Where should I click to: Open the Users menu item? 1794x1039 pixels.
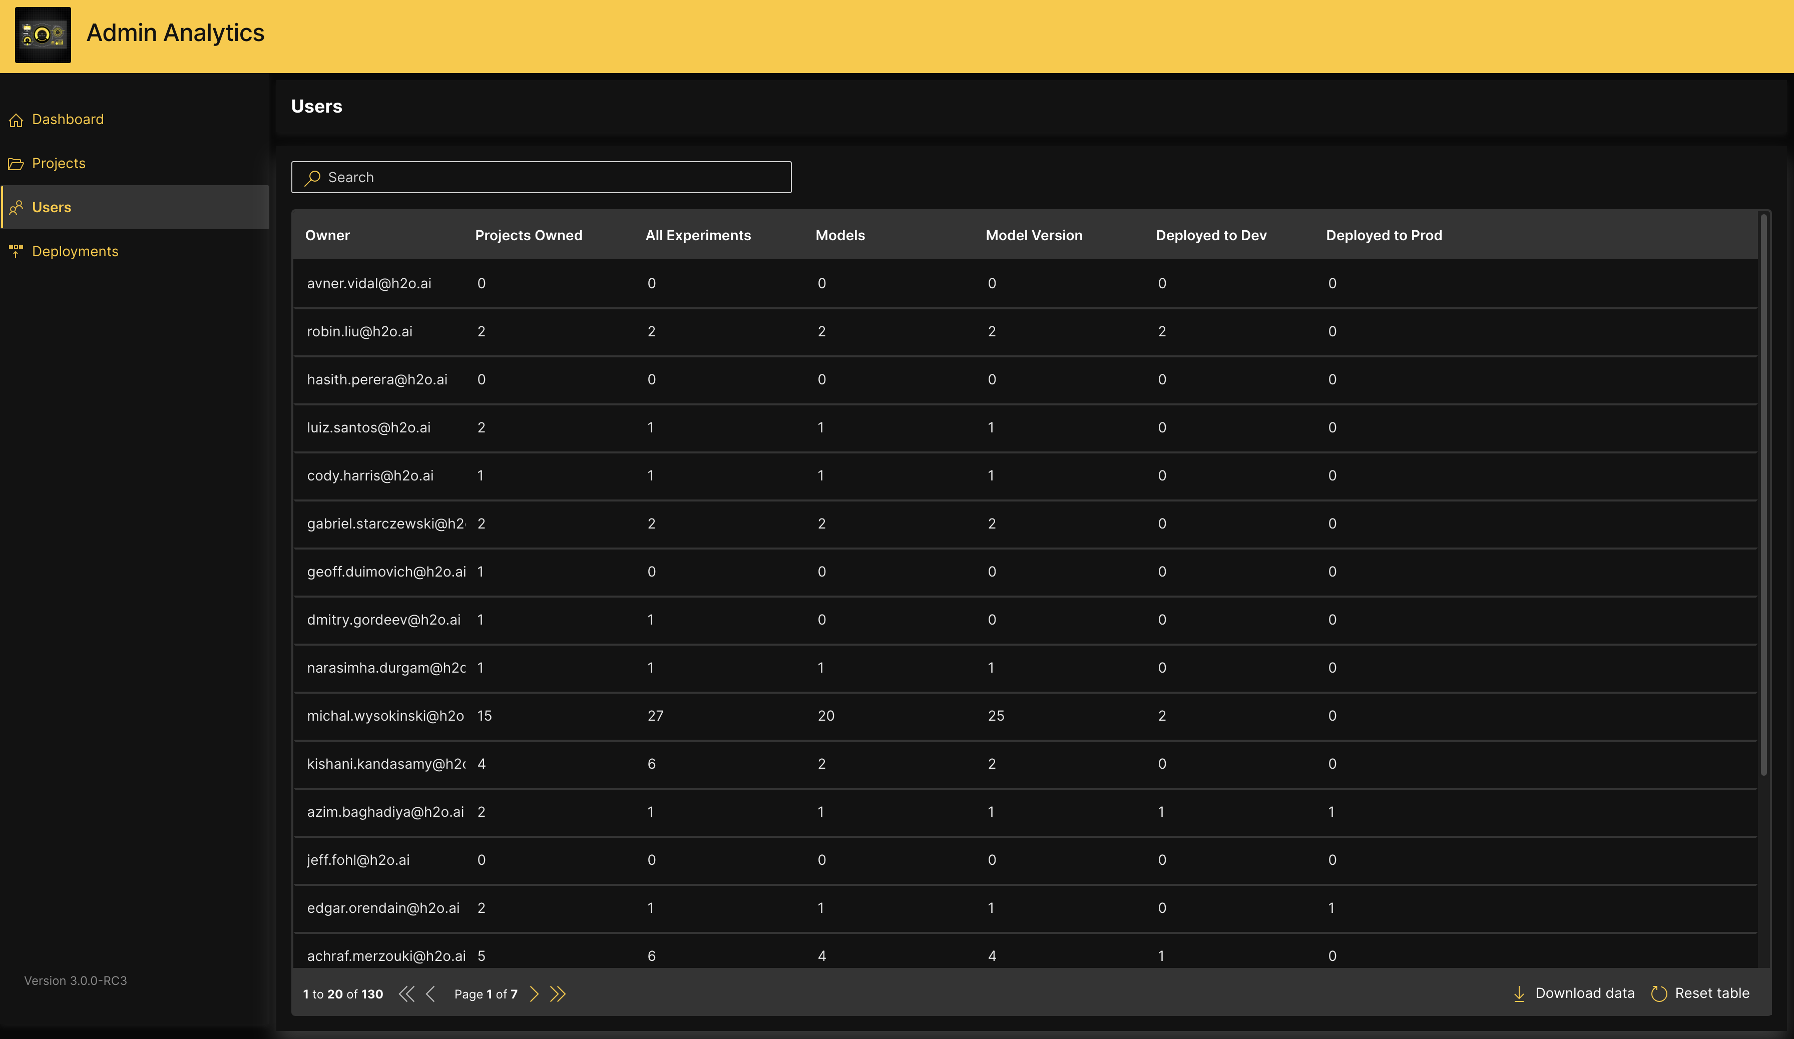pyautogui.click(x=51, y=207)
